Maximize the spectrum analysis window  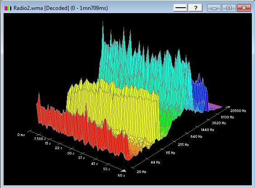click(x=229, y=8)
